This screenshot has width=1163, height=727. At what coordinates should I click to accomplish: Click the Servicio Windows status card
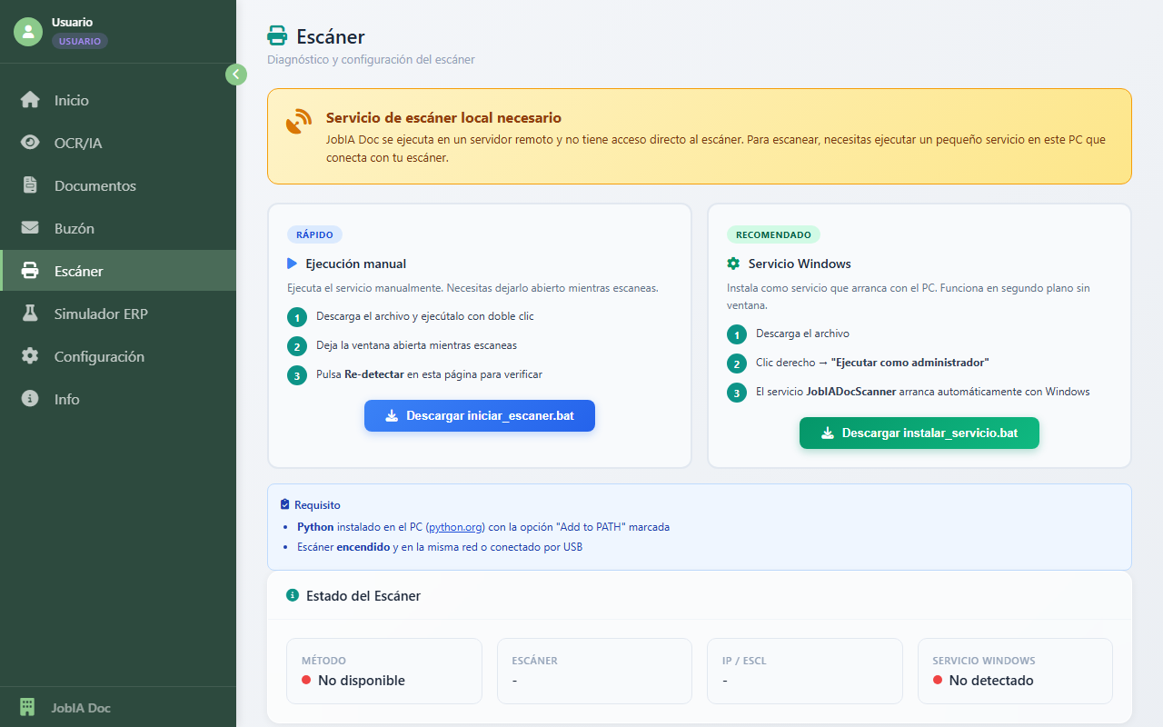(x=1014, y=671)
